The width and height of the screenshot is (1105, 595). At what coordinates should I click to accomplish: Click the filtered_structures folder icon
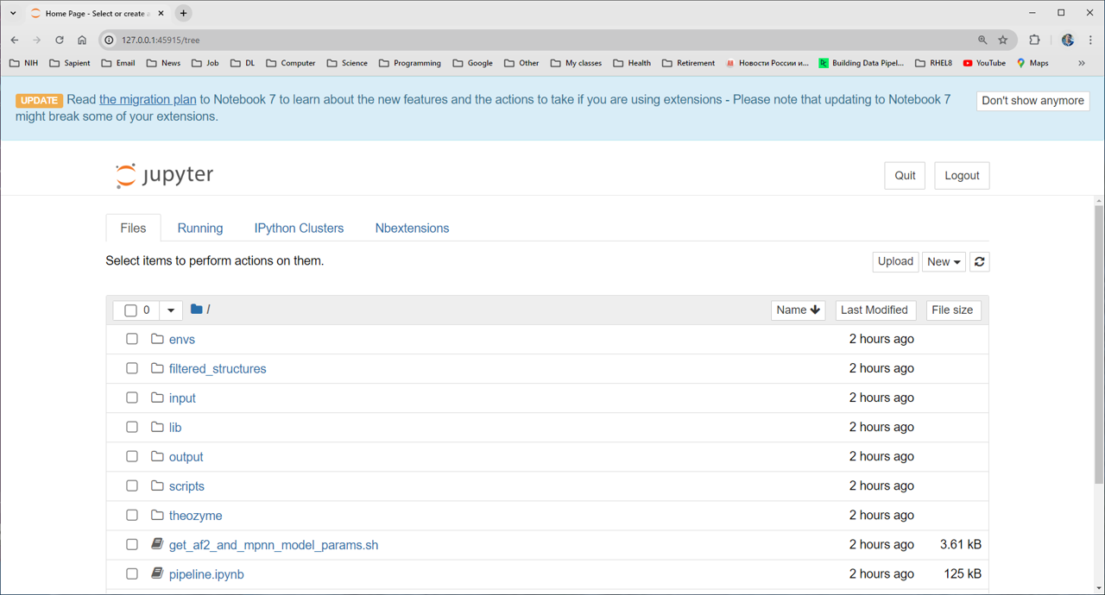click(157, 368)
